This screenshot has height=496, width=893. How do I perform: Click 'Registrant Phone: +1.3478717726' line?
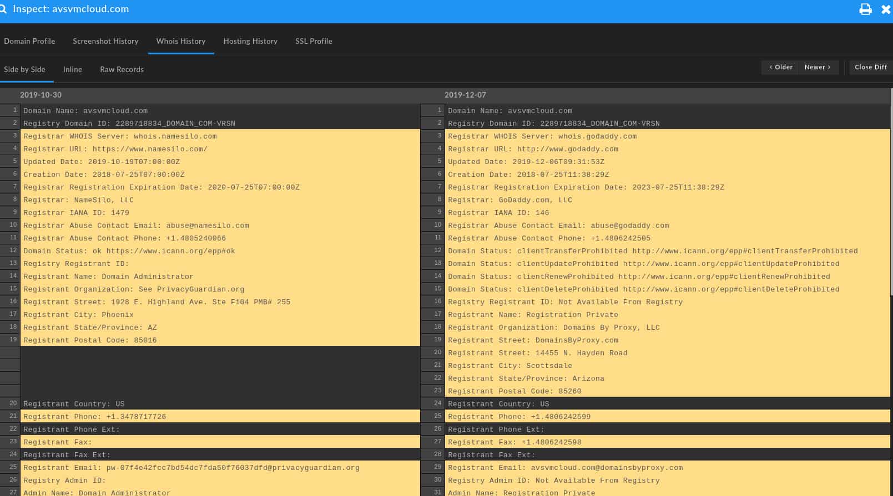220,416
